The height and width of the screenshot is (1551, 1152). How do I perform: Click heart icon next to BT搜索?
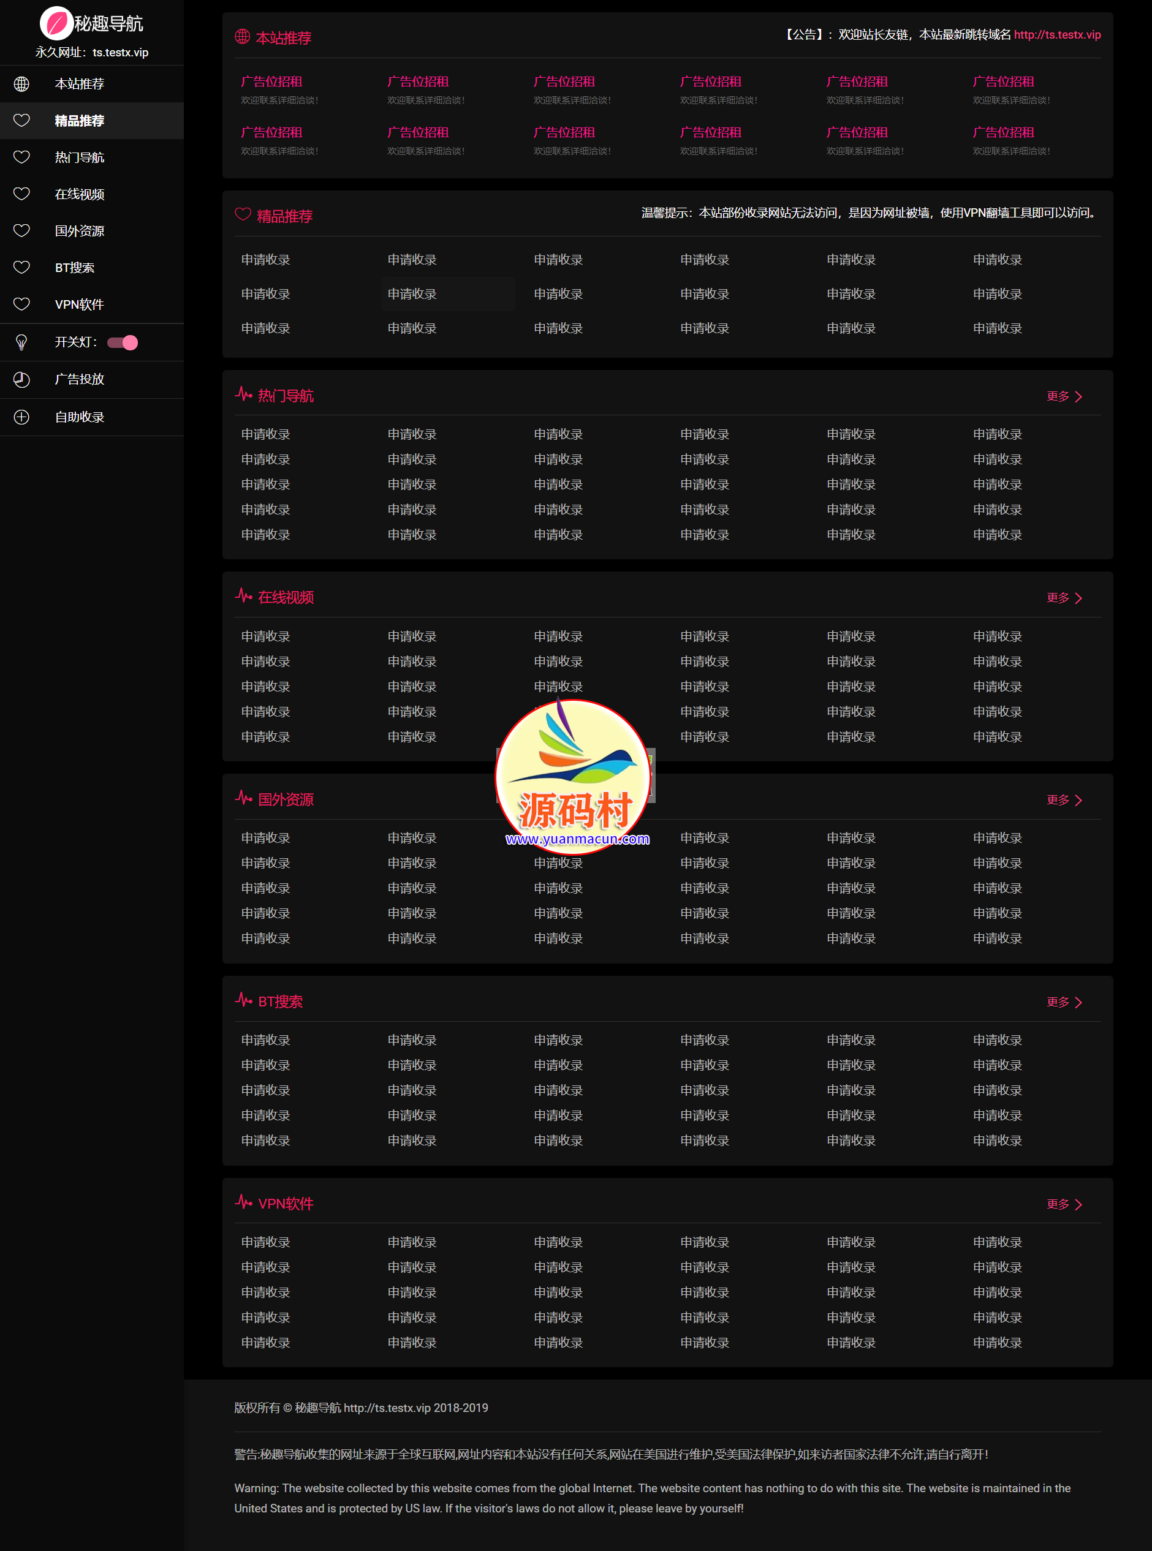21,268
